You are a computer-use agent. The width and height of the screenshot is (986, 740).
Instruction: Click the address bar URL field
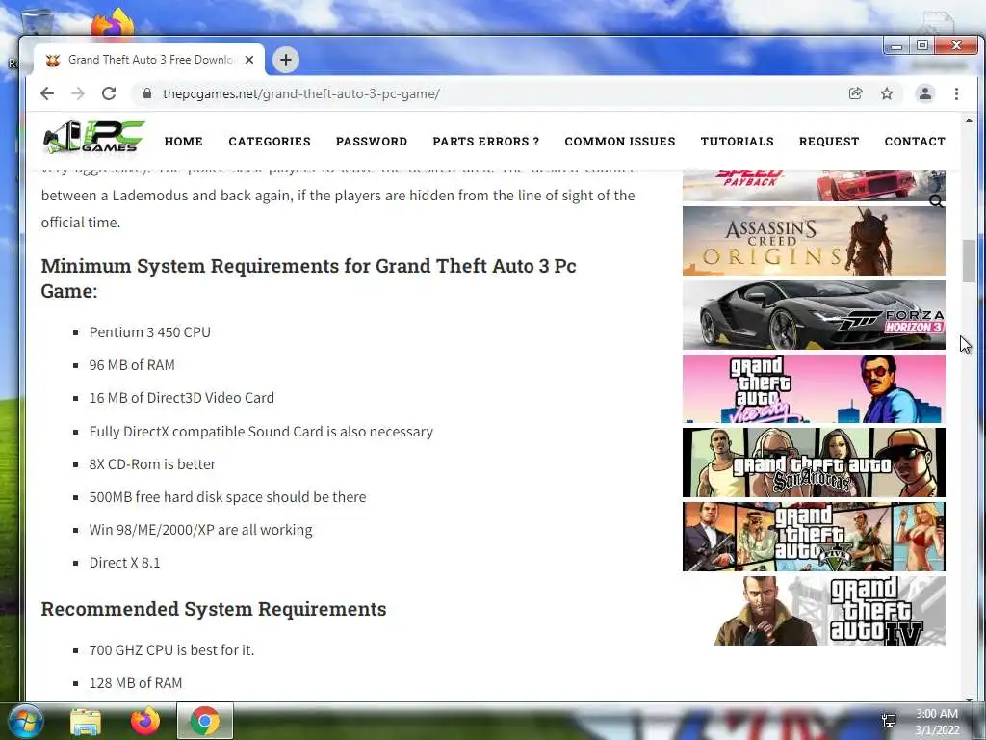490,93
